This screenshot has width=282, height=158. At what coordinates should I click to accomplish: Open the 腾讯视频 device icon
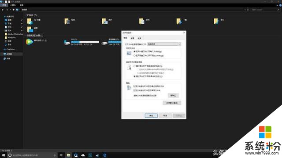(x=30, y=42)
